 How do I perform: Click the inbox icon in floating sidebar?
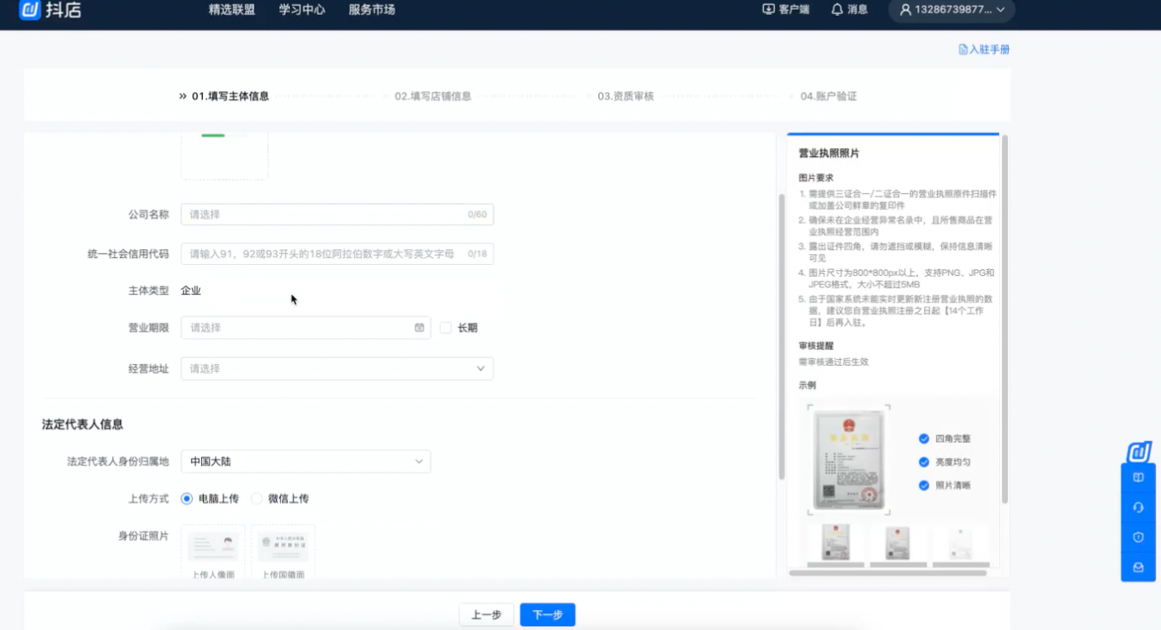pos(1138,567)
